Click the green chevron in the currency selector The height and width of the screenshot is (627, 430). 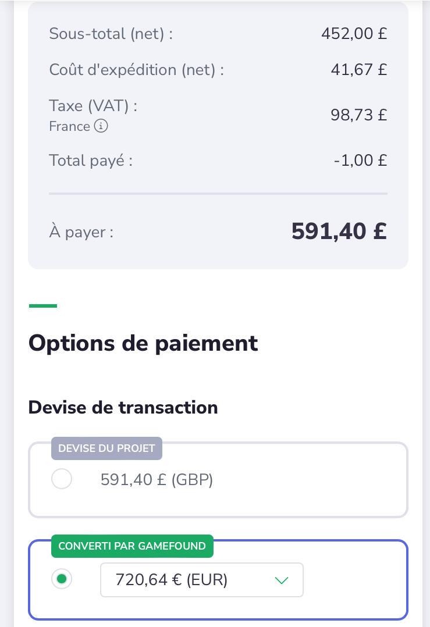[x=282, y=580]
